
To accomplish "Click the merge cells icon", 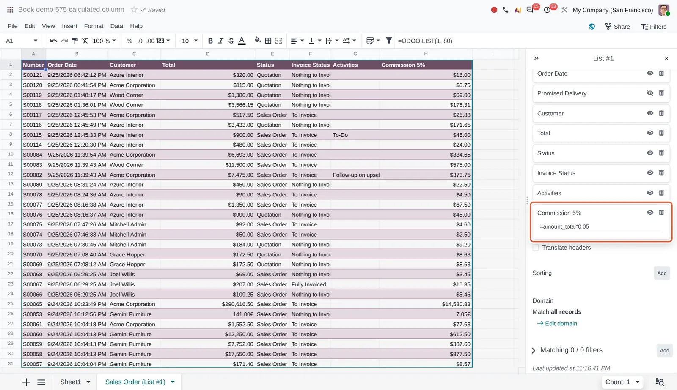I will pos(278,41).
